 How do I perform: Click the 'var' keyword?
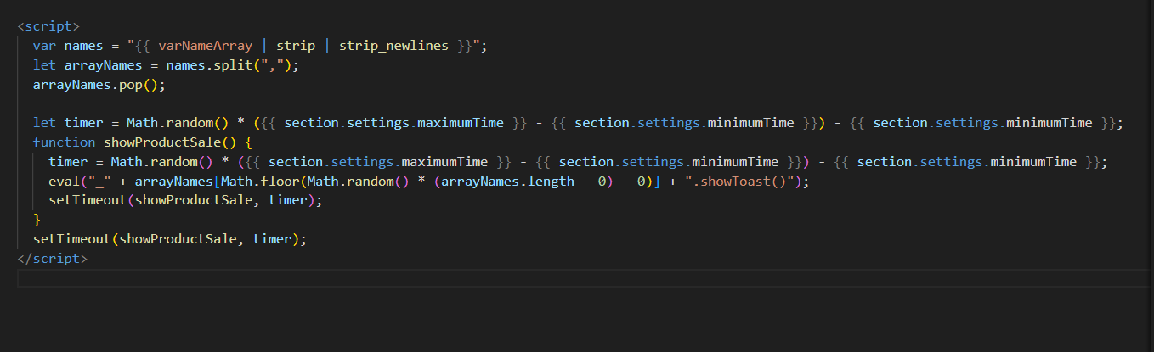coord(44,46)
